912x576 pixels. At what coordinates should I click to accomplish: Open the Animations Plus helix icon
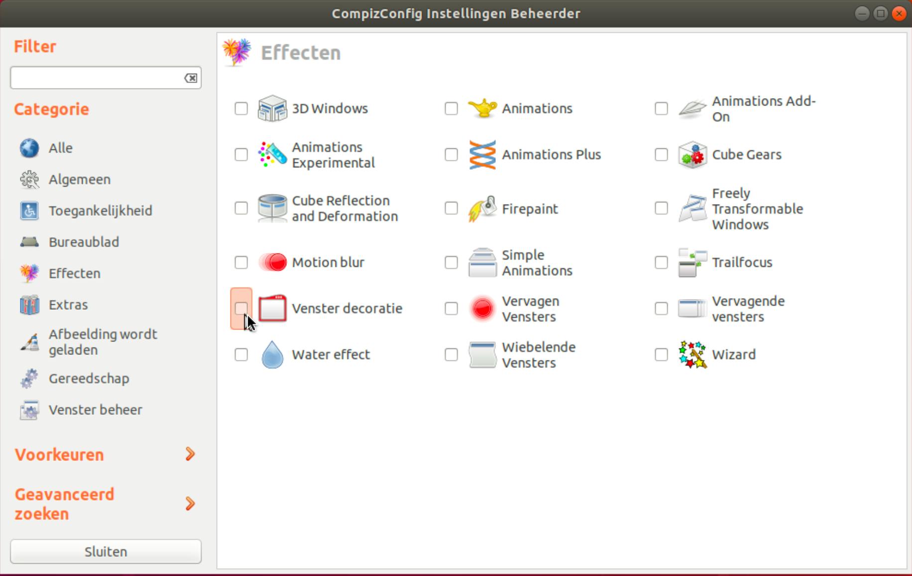pyautogui.click(x=482, y=155)
